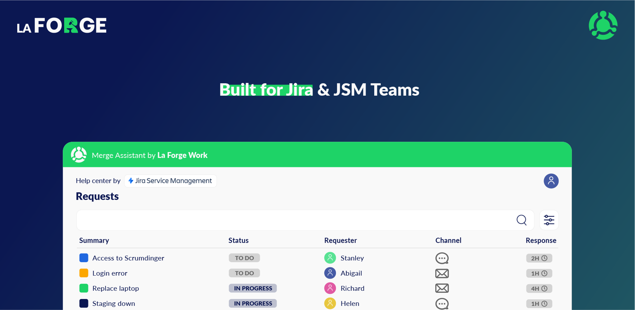Click 4H response badge for Replace laptop

tap(539, 288)
